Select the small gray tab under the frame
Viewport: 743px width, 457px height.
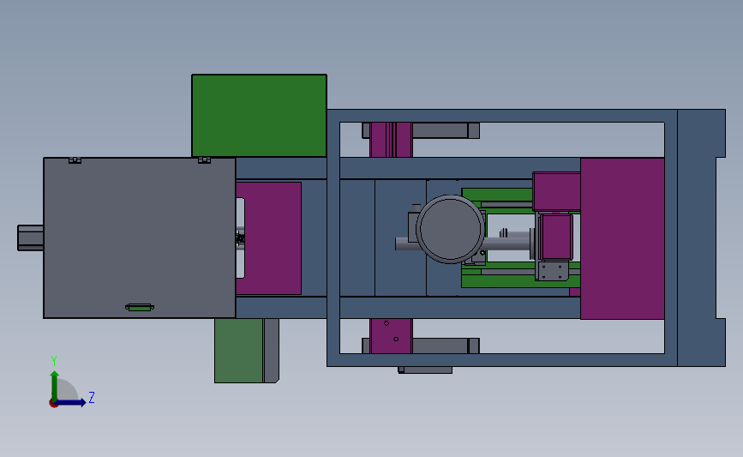tap(425, 370)
